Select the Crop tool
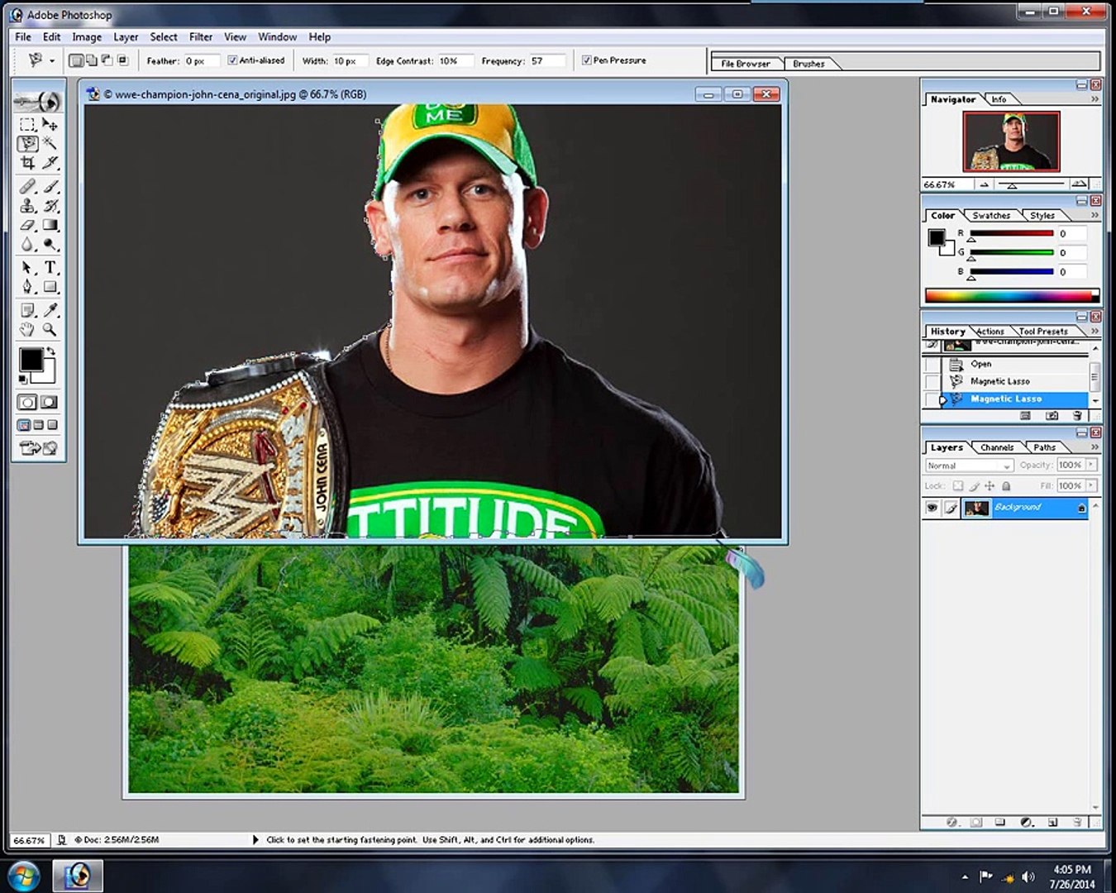 click(28, 162)
